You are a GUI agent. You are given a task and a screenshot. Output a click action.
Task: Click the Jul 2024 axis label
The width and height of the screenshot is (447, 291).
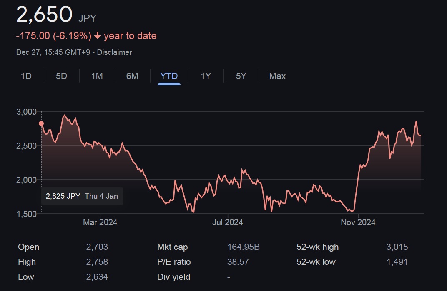click(228, 222)
